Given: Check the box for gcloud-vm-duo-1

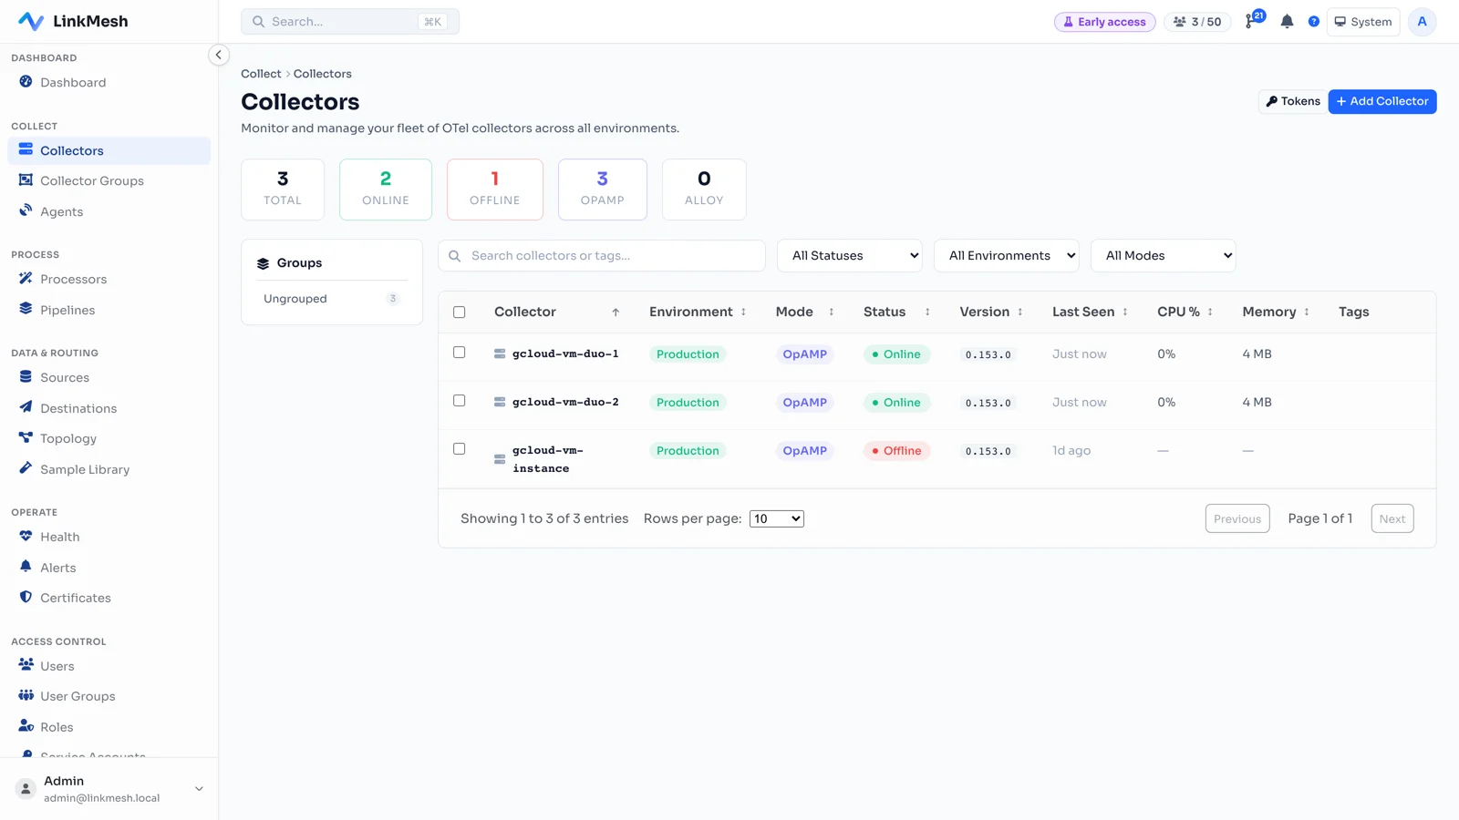Looking at the screenshot, I should pyautogui.click(x=460, y=353).
